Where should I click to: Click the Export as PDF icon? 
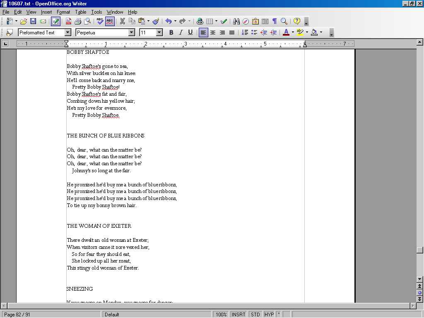click(68, 21)
